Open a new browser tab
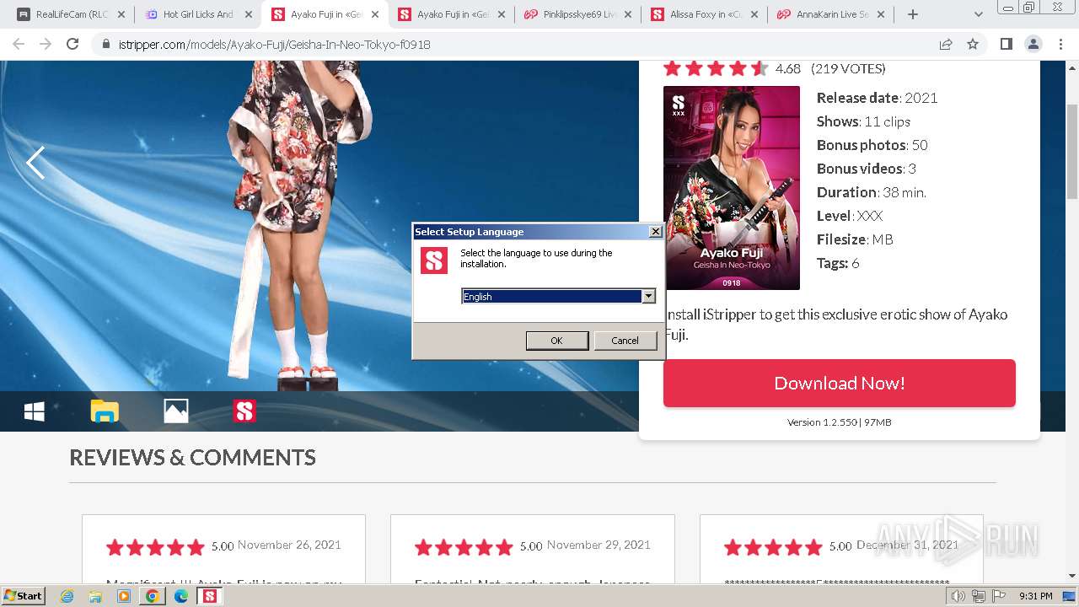Image resolution: width=1079 pixels, height=607 pixels. click(x=912, y=14)
